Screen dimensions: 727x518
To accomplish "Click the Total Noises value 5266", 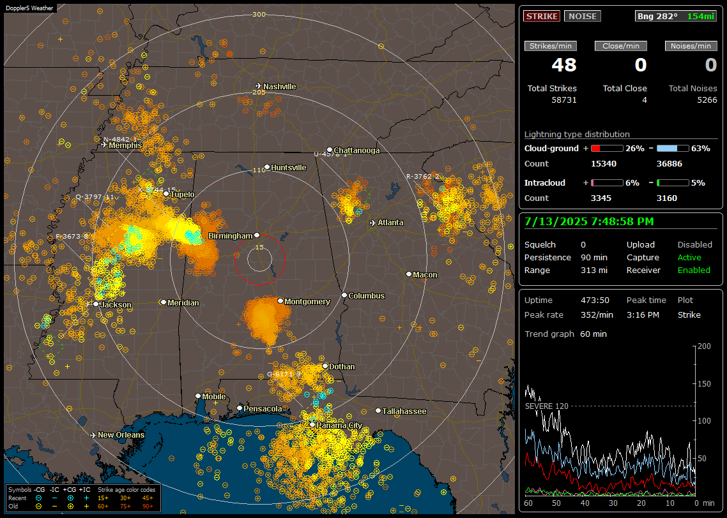I will pyautogui.click(x=707, y=100).
